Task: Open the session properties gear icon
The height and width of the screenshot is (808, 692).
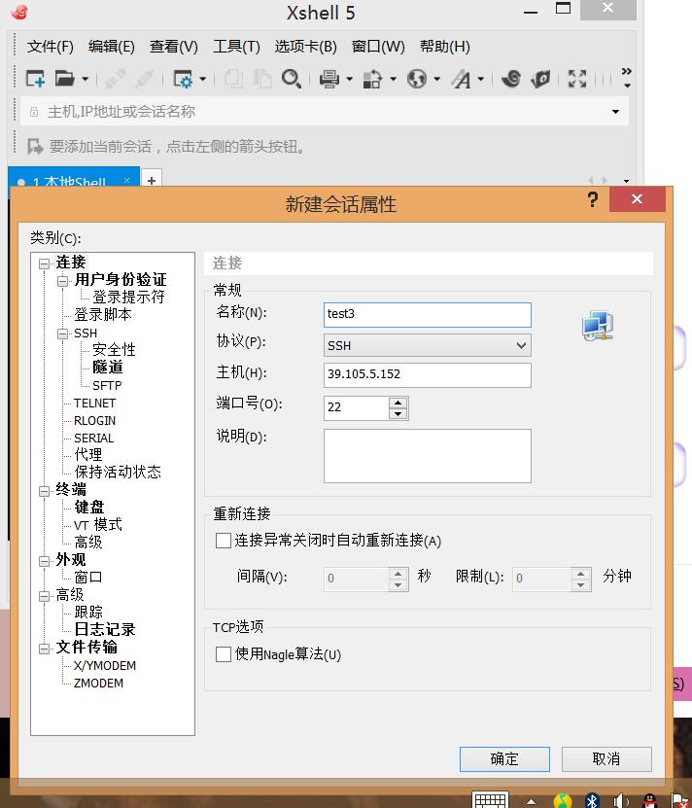Action: [x=183, y=79]
